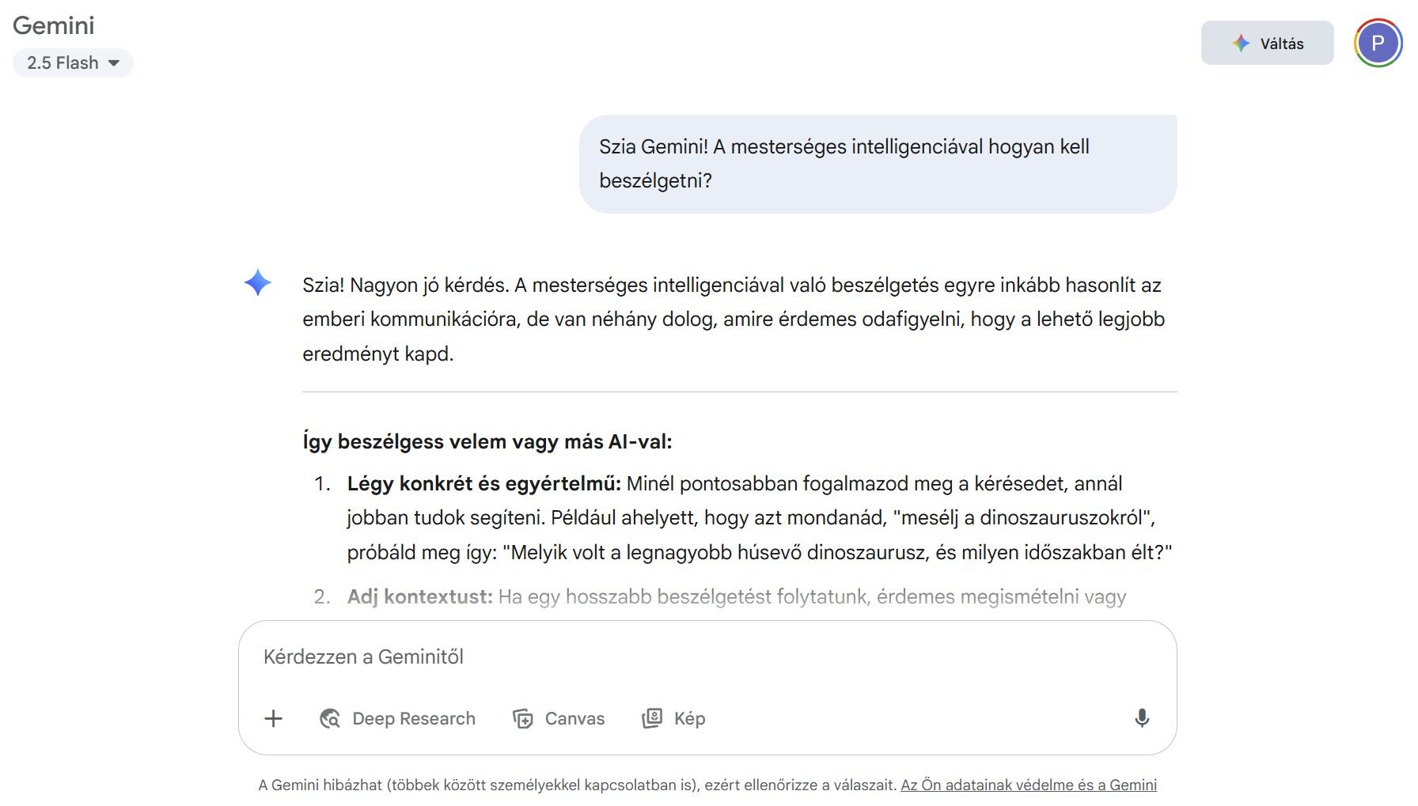The width and height of the screenshot is (1418, 806).
Task: Open the account avatar P menu
Action: coord(1378,44)
